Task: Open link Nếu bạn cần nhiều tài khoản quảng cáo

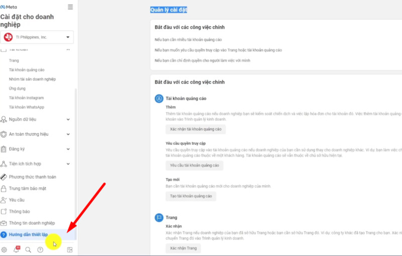Action: (x=188, y=40)
